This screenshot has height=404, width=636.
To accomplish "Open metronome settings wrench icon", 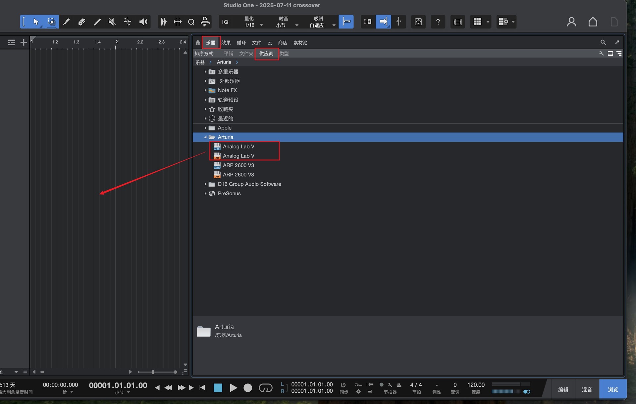I will (390, 385).
